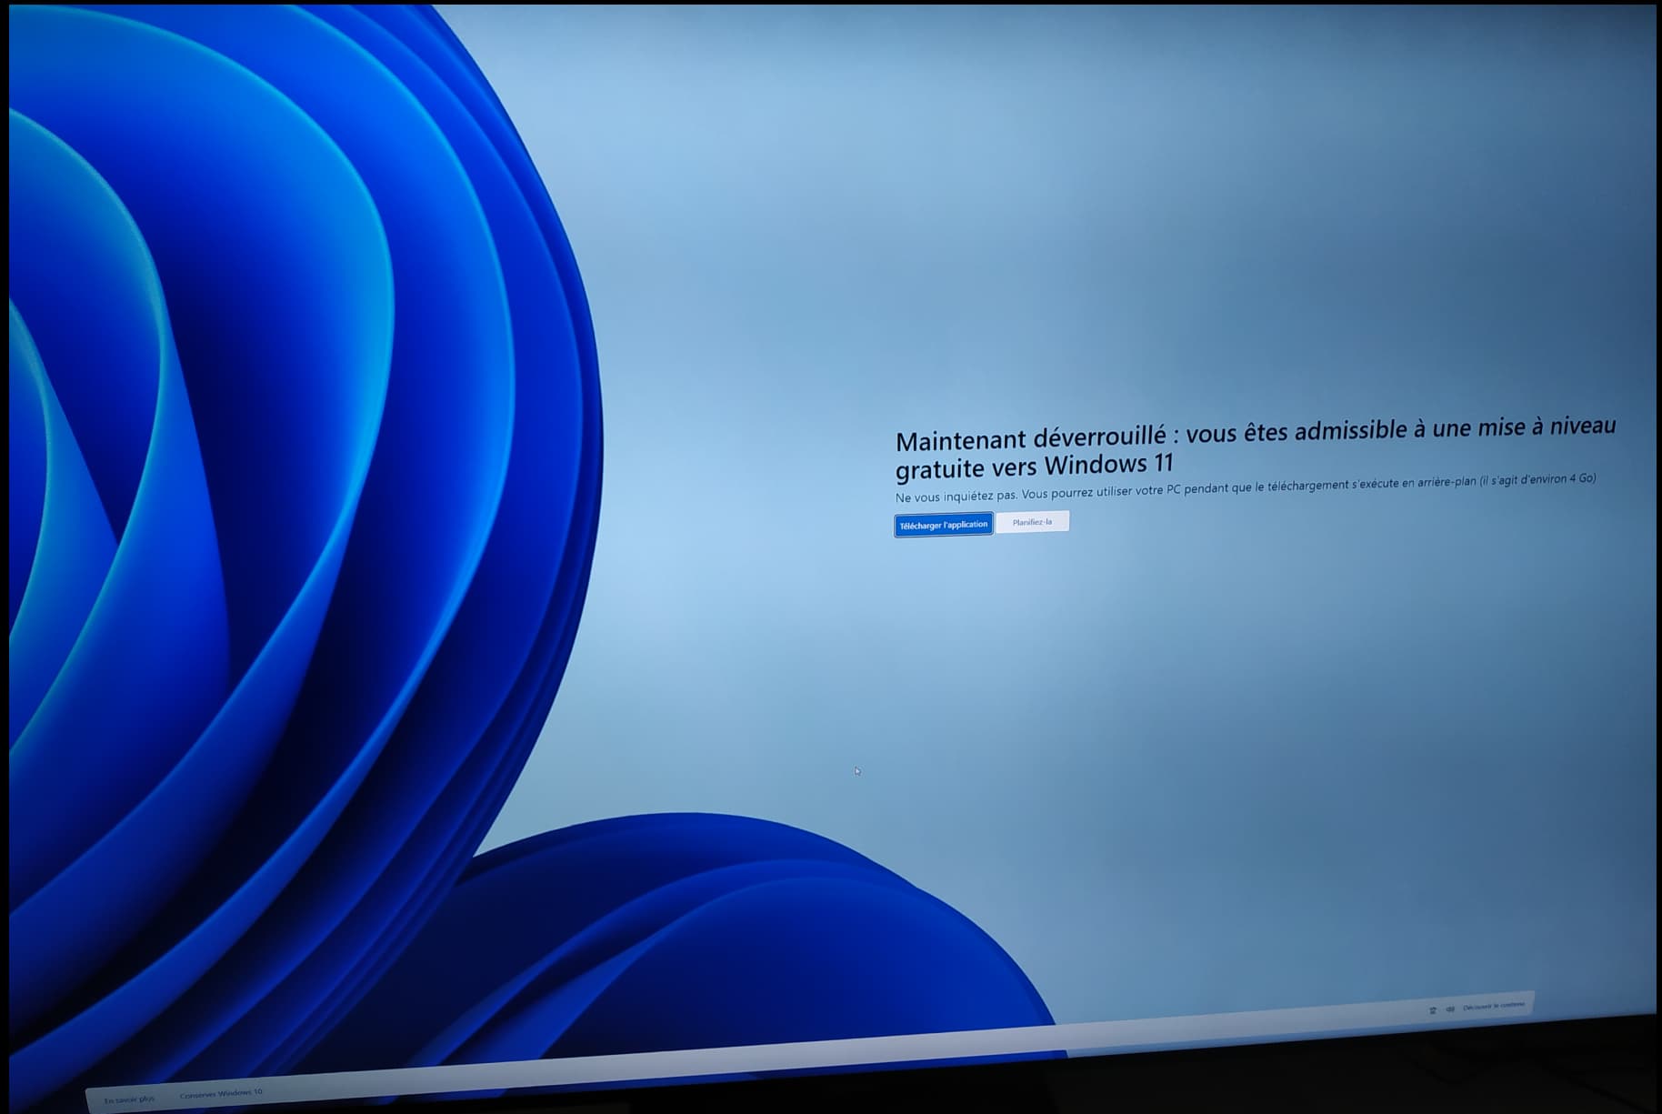The width and height of the screenshot is (1662, 1114).
Task: Click the light blue background right of the bloom
Action: pos(1091,227)
